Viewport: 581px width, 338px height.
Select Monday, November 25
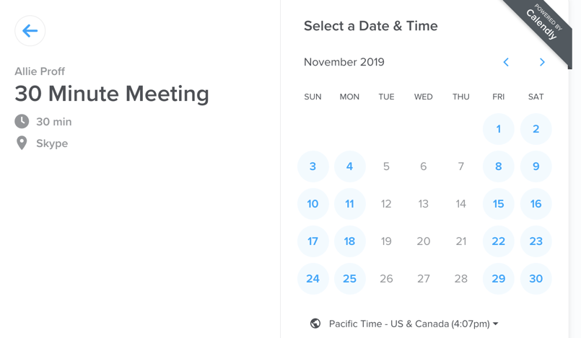(349, 279)
